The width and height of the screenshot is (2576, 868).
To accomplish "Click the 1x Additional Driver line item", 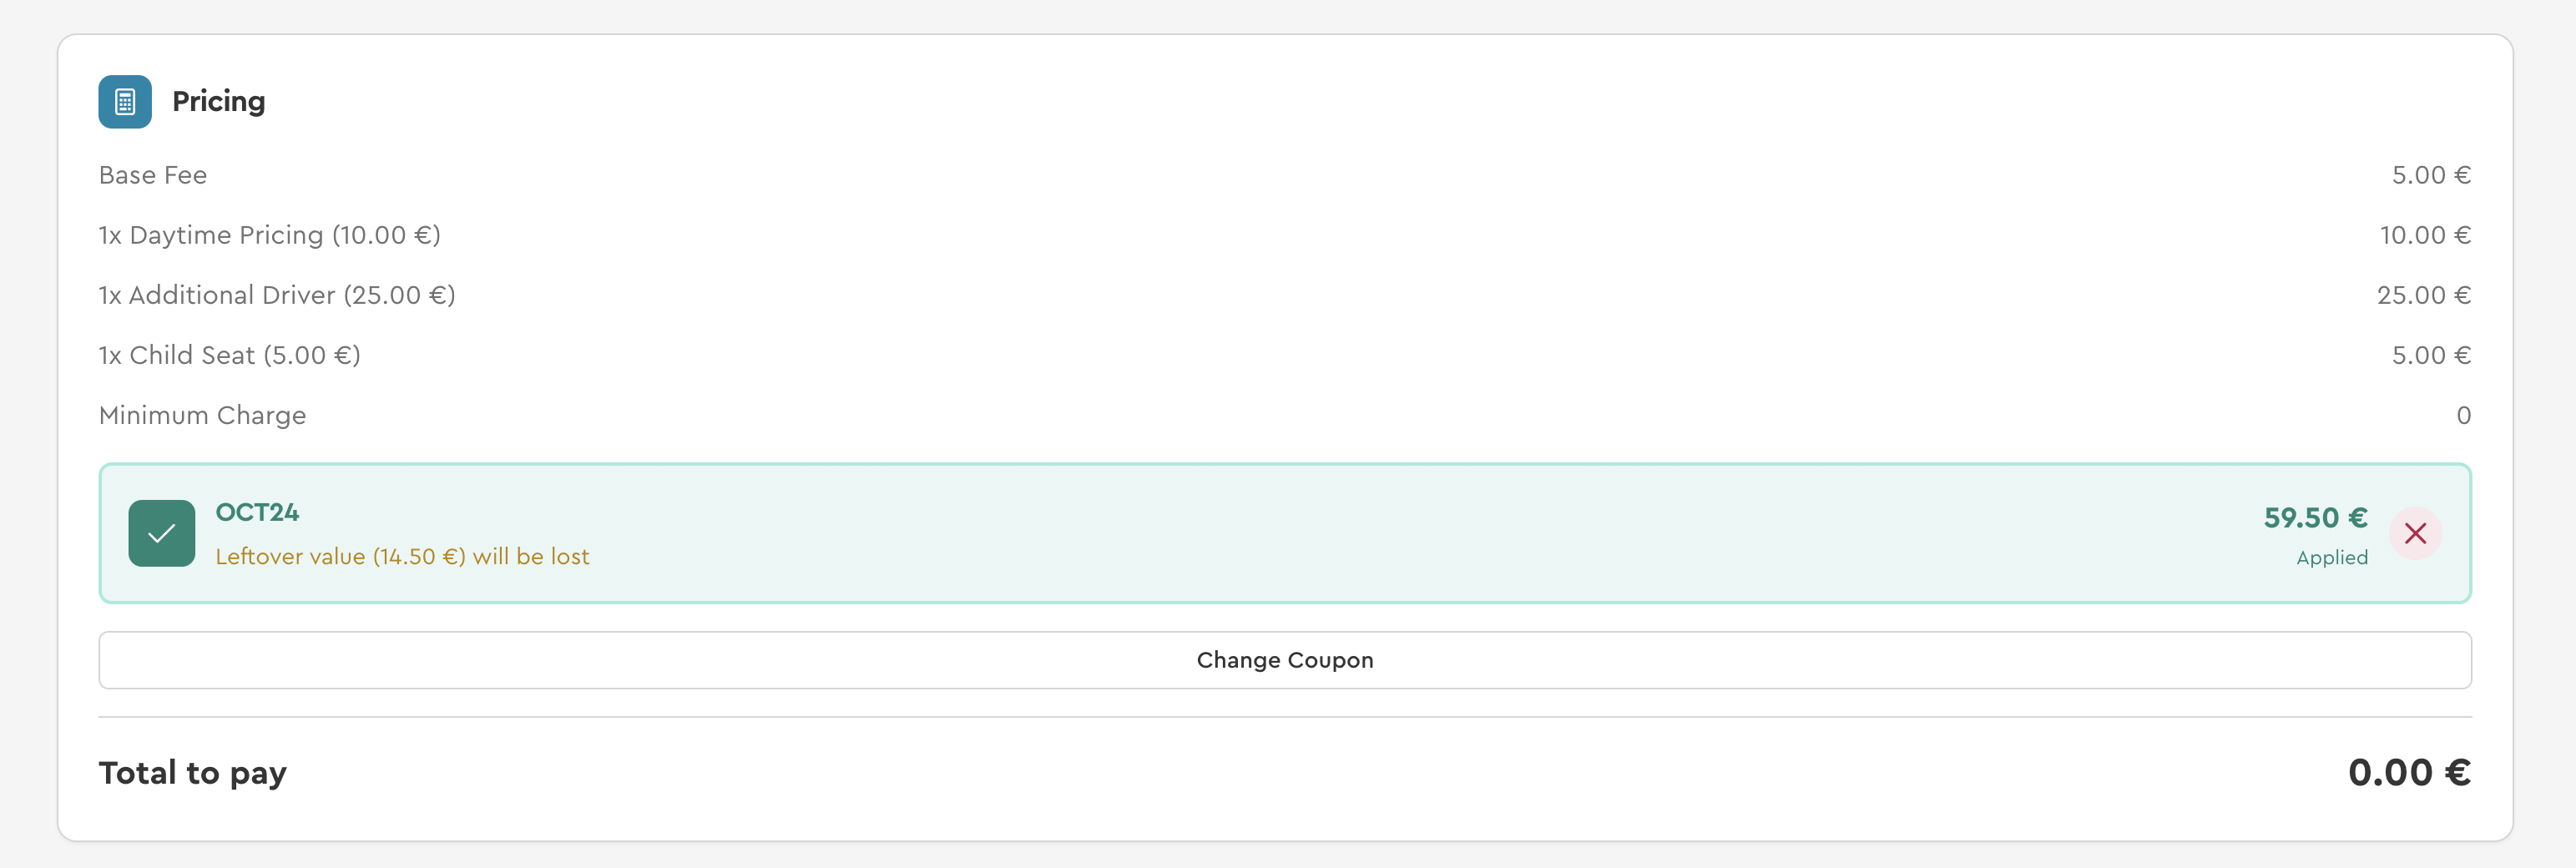I will click(276, 296).
